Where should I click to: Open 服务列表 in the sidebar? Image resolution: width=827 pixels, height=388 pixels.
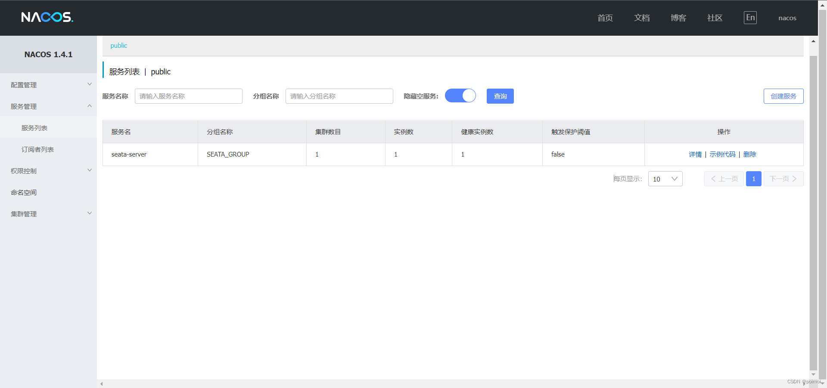click(x=48, y=128)
